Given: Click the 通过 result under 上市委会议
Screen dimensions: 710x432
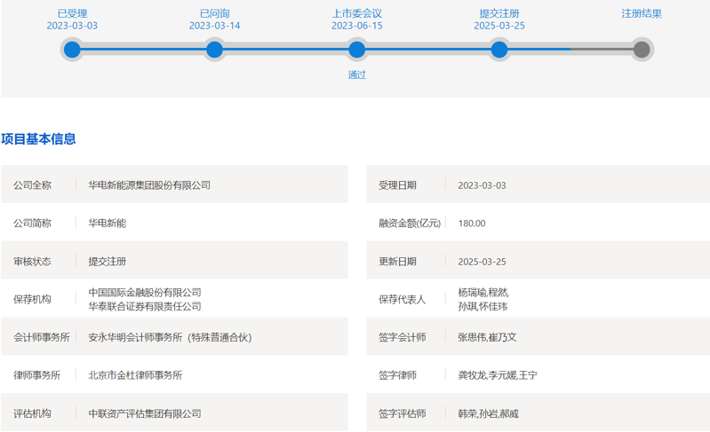Looking at the screenshot, I should pyautogui.click(x=357, y=75).
